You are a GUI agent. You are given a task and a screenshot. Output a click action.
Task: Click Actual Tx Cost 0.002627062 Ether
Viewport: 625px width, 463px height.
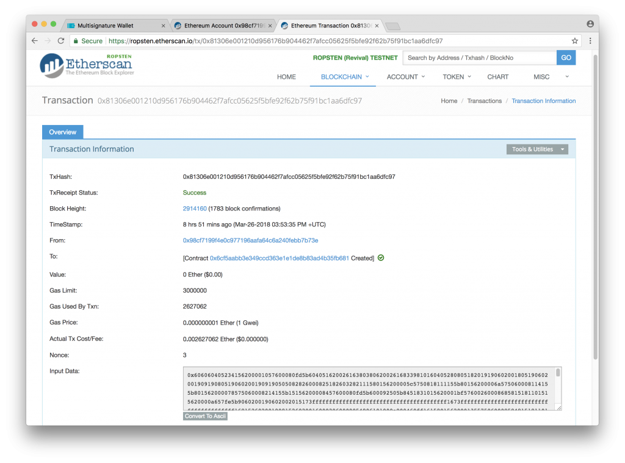226,339
